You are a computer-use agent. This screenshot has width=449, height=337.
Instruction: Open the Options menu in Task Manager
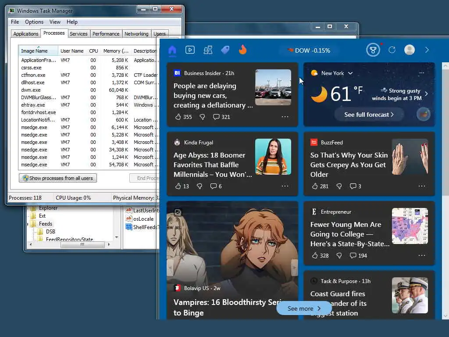pos(34,22)
